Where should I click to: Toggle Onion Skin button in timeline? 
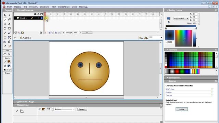pyautogui.click(x=49, y=33)
